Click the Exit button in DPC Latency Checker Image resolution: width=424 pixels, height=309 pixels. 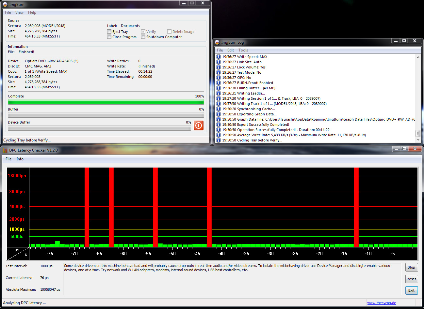coord(411,290)
